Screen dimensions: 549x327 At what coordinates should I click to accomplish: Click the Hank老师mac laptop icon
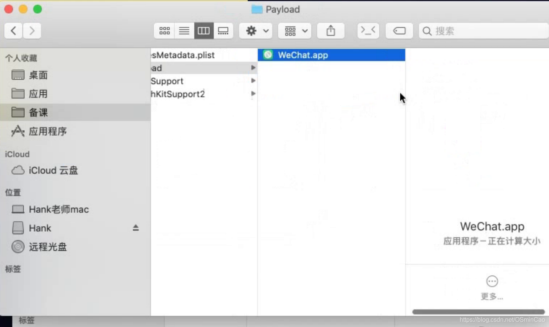[x=18, y=209]
